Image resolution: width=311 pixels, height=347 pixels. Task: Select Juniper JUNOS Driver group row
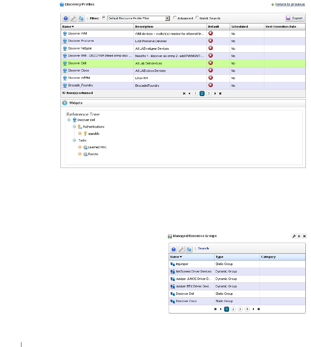(237, 279)
